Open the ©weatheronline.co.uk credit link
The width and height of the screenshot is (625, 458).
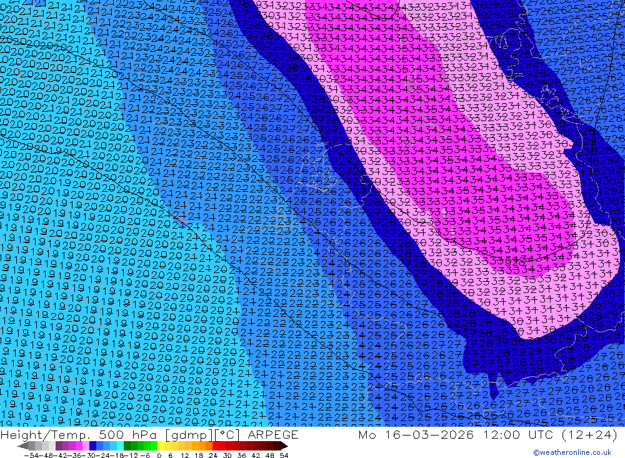(572, 452)
